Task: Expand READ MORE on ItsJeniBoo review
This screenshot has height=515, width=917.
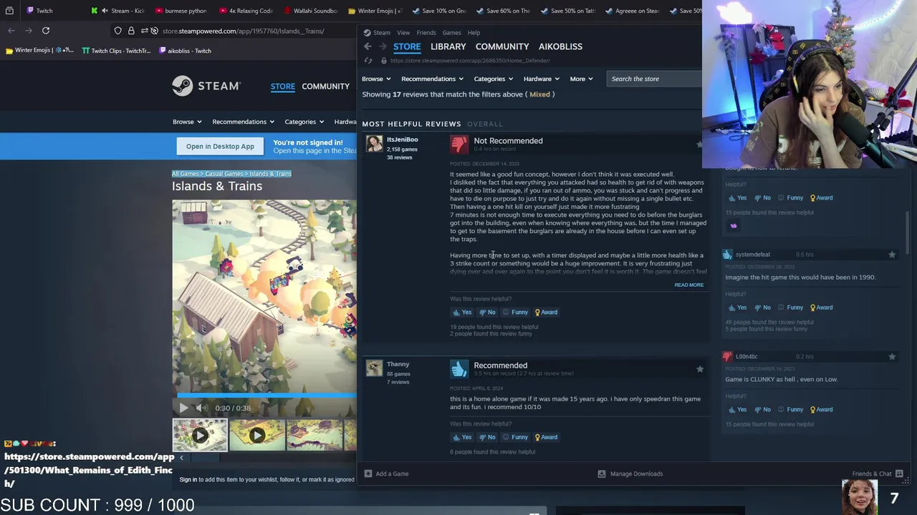Action: [x=688, y=285]
